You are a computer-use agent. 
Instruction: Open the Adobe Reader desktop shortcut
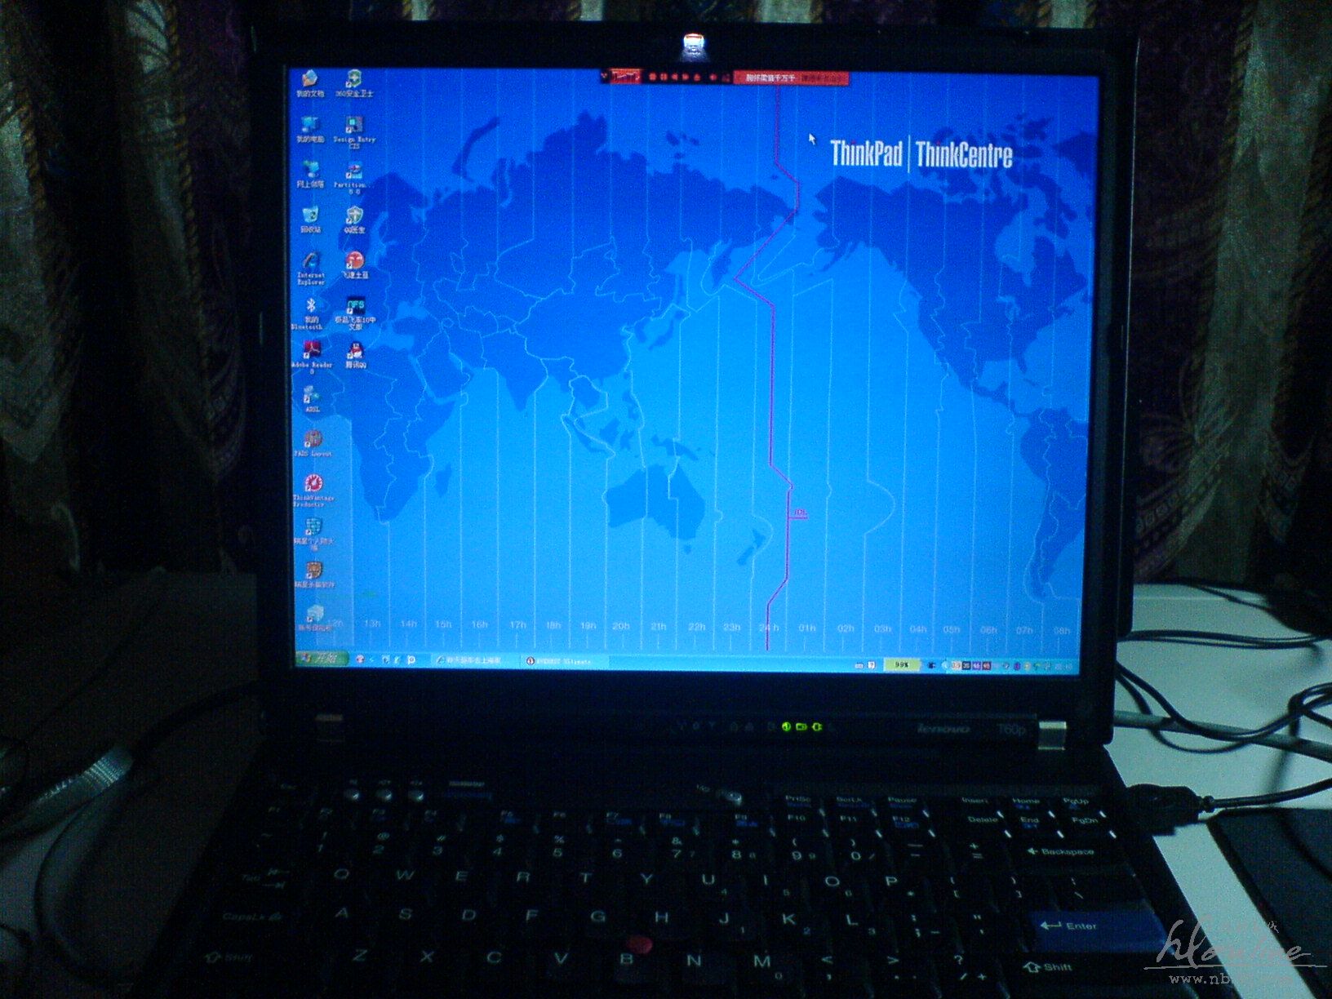(312, 357)
